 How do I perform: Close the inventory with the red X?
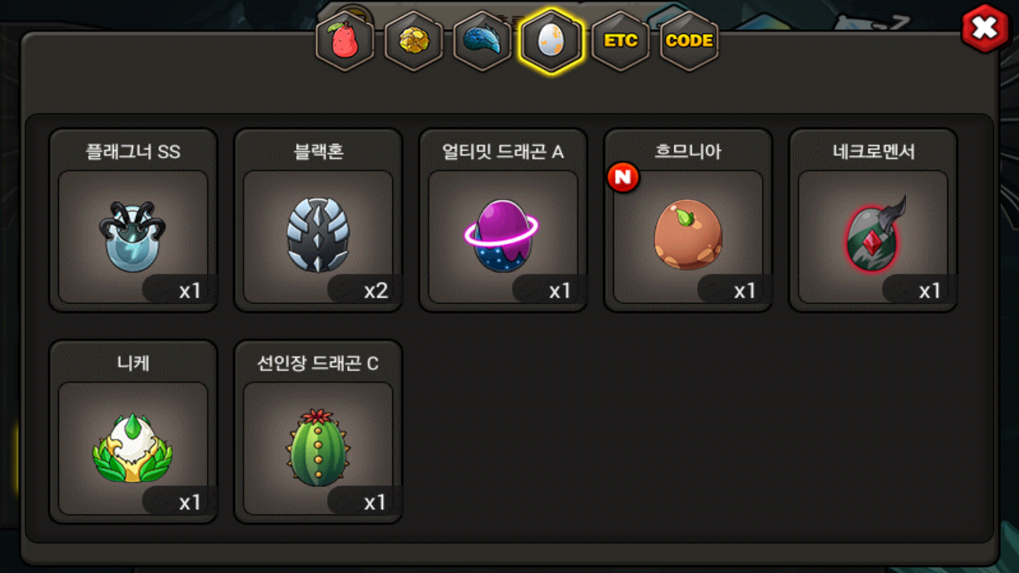pos(986,29)
